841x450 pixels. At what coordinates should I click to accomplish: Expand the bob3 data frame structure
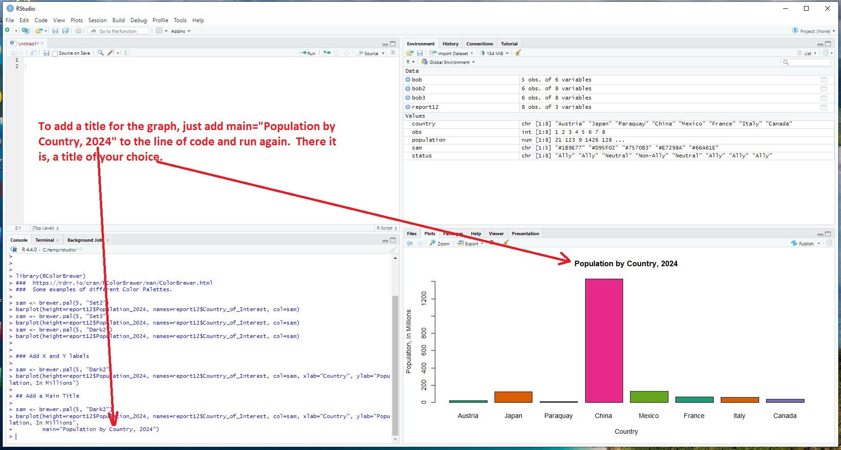click(x=408, y=98)
